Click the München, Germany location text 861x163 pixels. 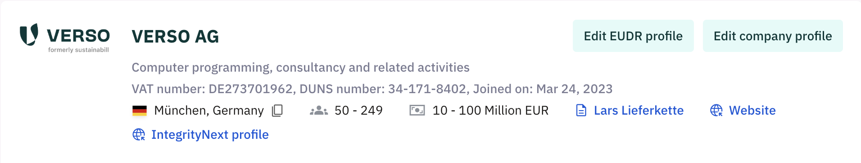tap(209, 111)
